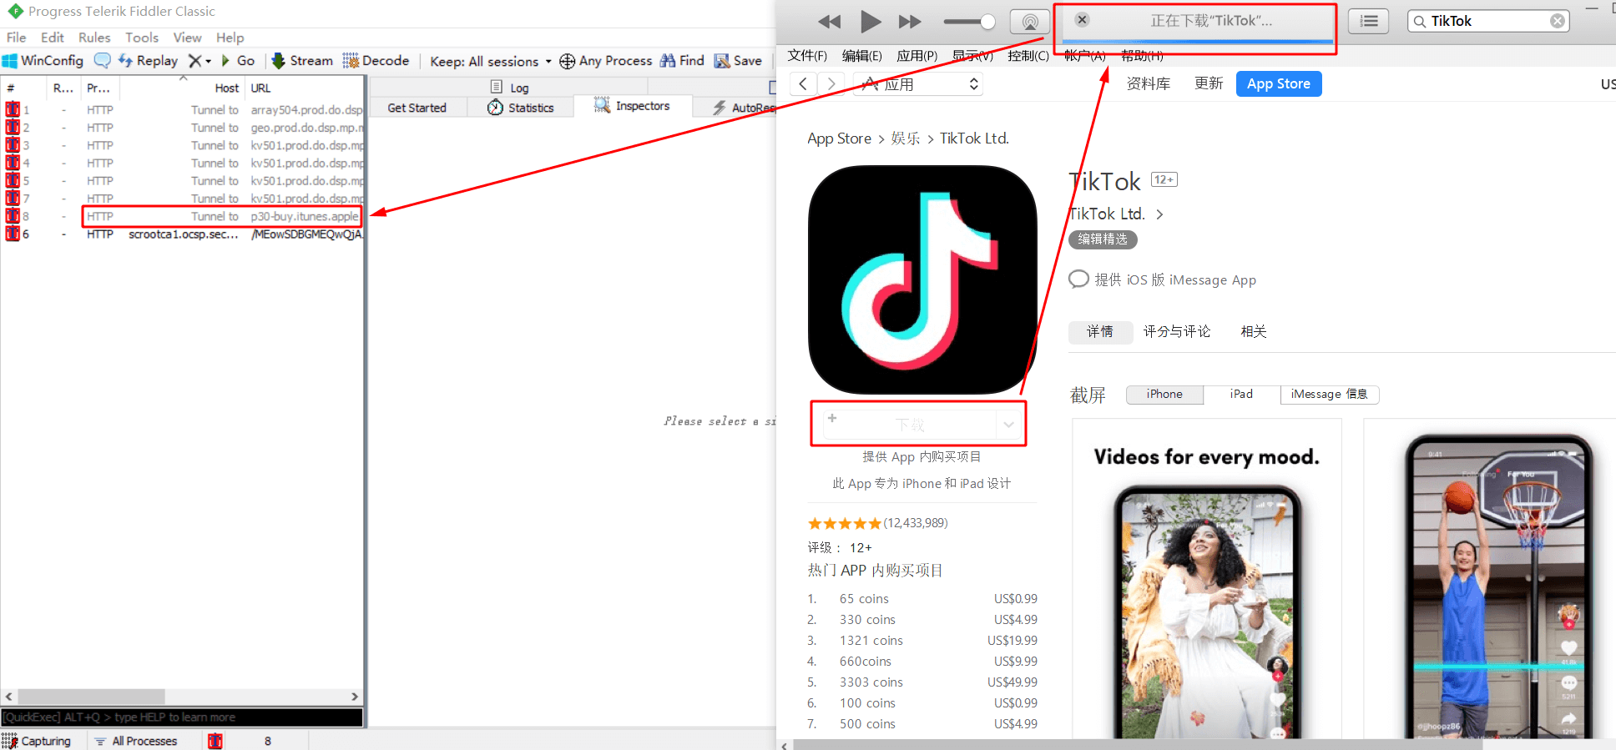Select session 1 array504.prod.do.dsp row

pos(184,110)
